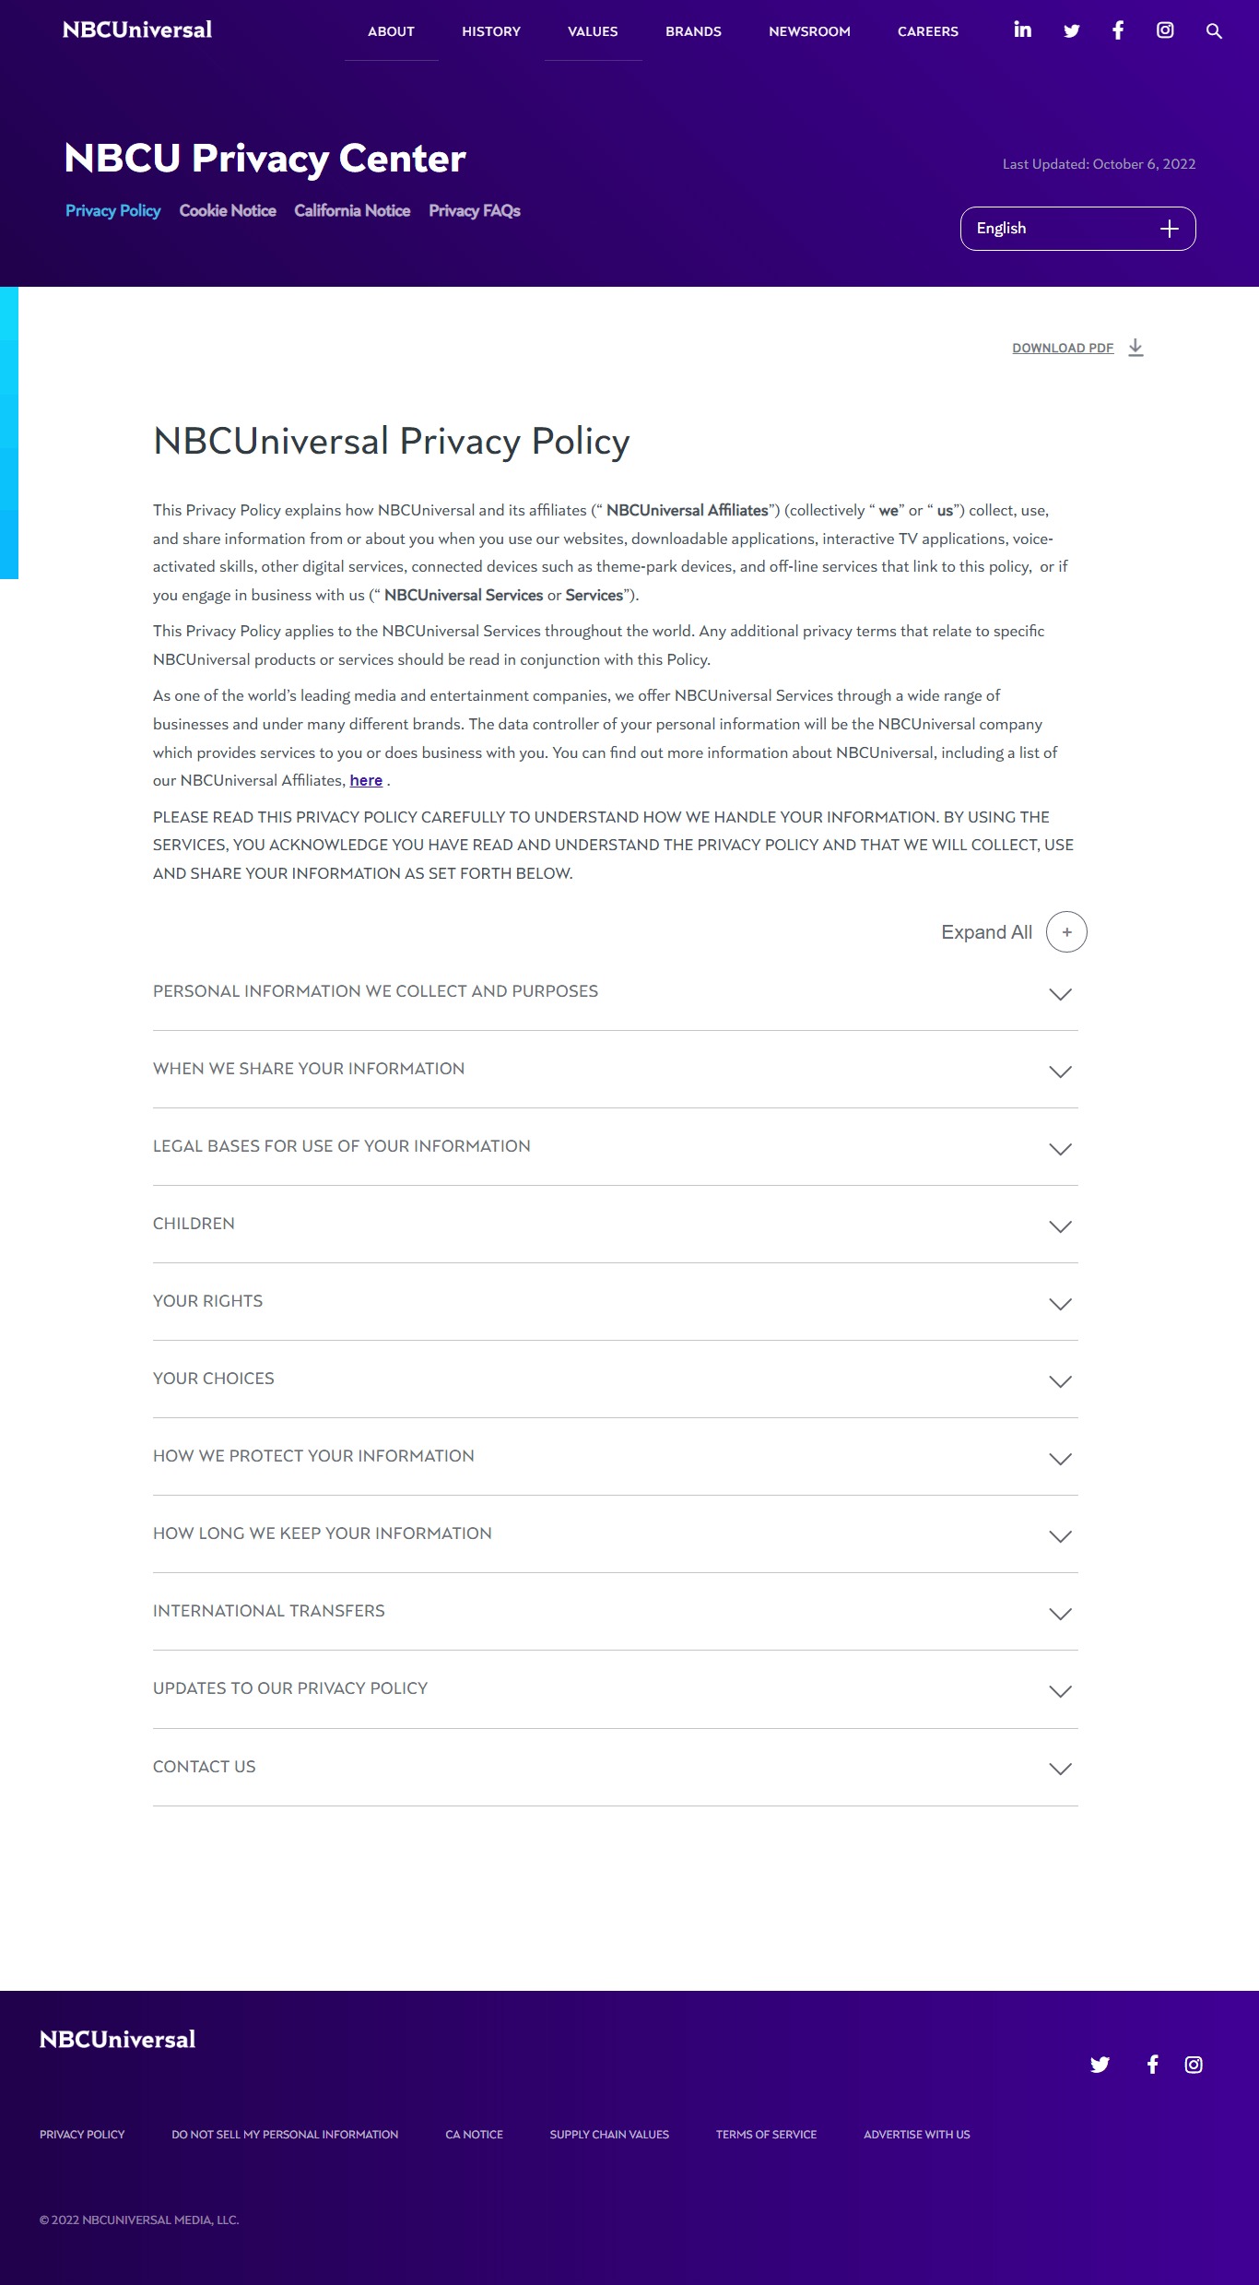Viewport: 1259px width, 2285px height.
Task: Open the English language selector
Action: pyautogui.click(x=1077, y=229)
